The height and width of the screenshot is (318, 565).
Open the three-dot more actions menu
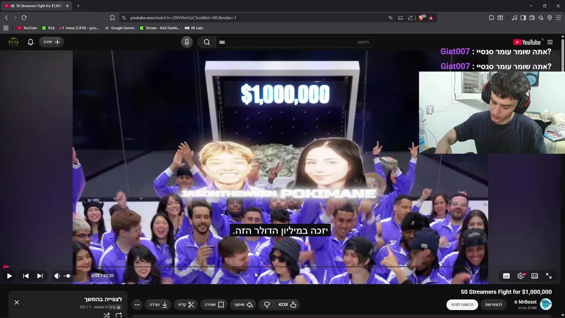point(137,304)
